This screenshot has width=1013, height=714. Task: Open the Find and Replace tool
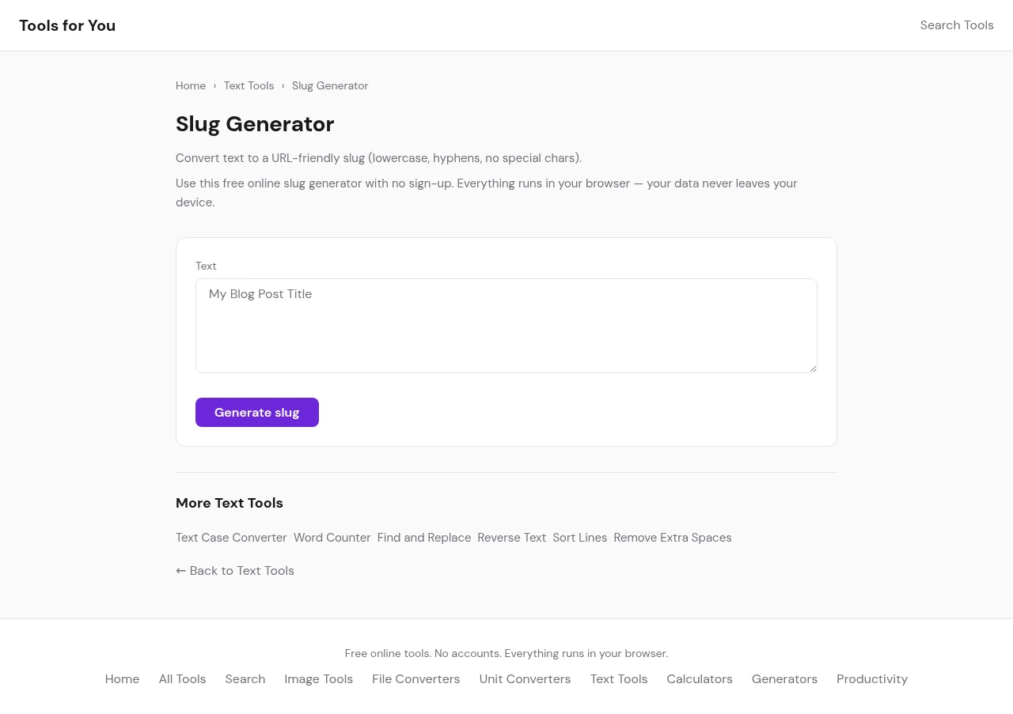(423, 538)
